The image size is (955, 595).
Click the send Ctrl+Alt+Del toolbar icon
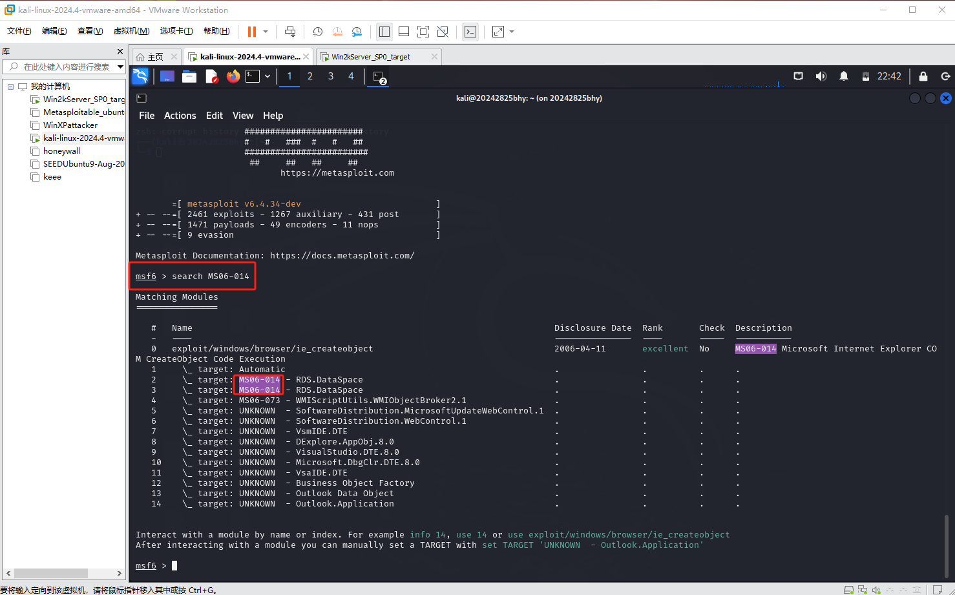tap(290, 32)
